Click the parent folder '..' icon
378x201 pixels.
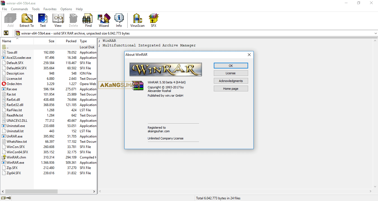pyautogui.click(x=4, y=47)
